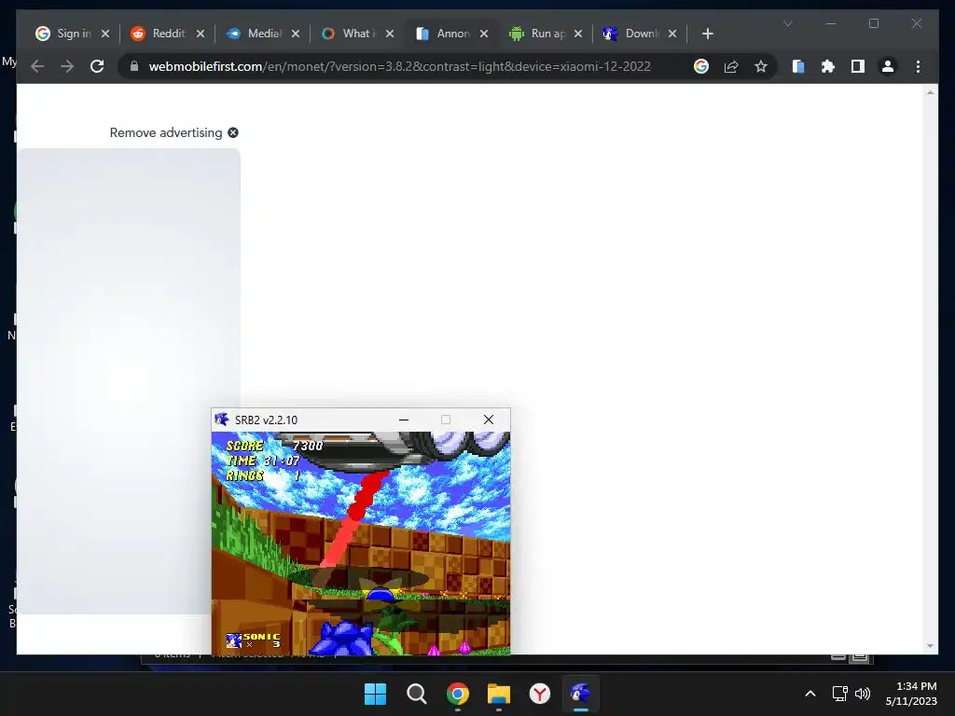
Task: Close the Sign in tab
Action: click(105, 34)
